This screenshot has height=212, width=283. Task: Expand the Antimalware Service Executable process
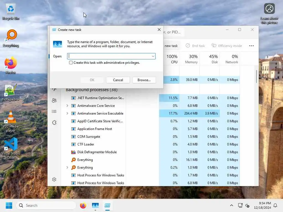[x=67, y=113]
